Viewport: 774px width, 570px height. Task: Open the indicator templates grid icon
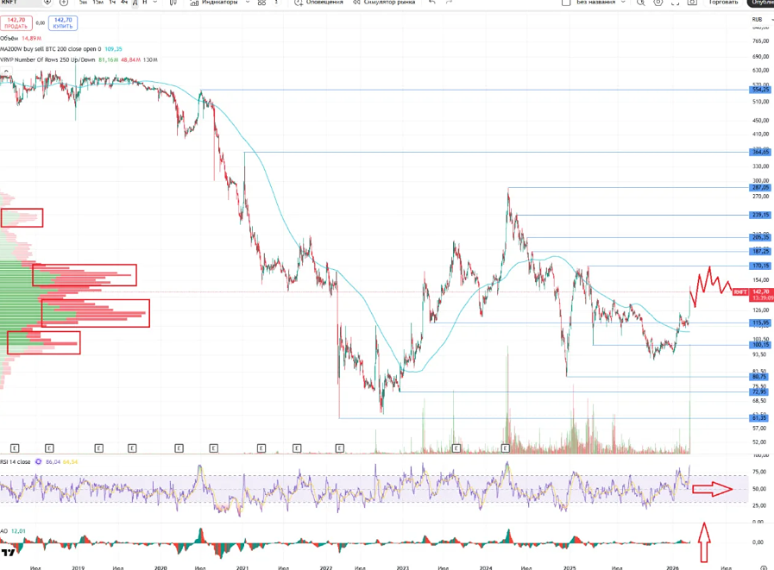(x=261, y=2)
